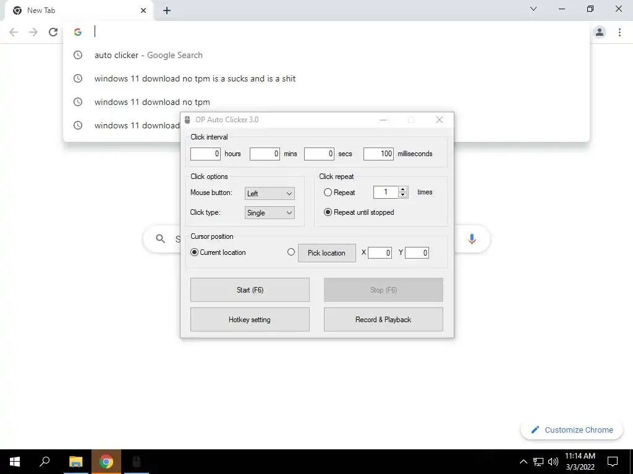
Task: Click history clock icon beside auto clicker
Action: tap(78, 55)
